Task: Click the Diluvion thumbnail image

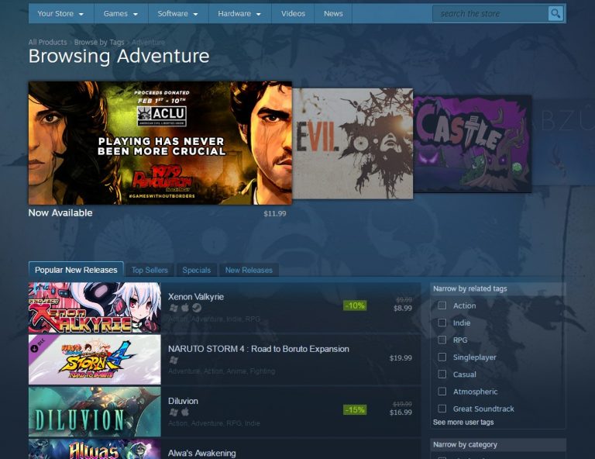Action: pyautogui.click(x=95, y=412)
